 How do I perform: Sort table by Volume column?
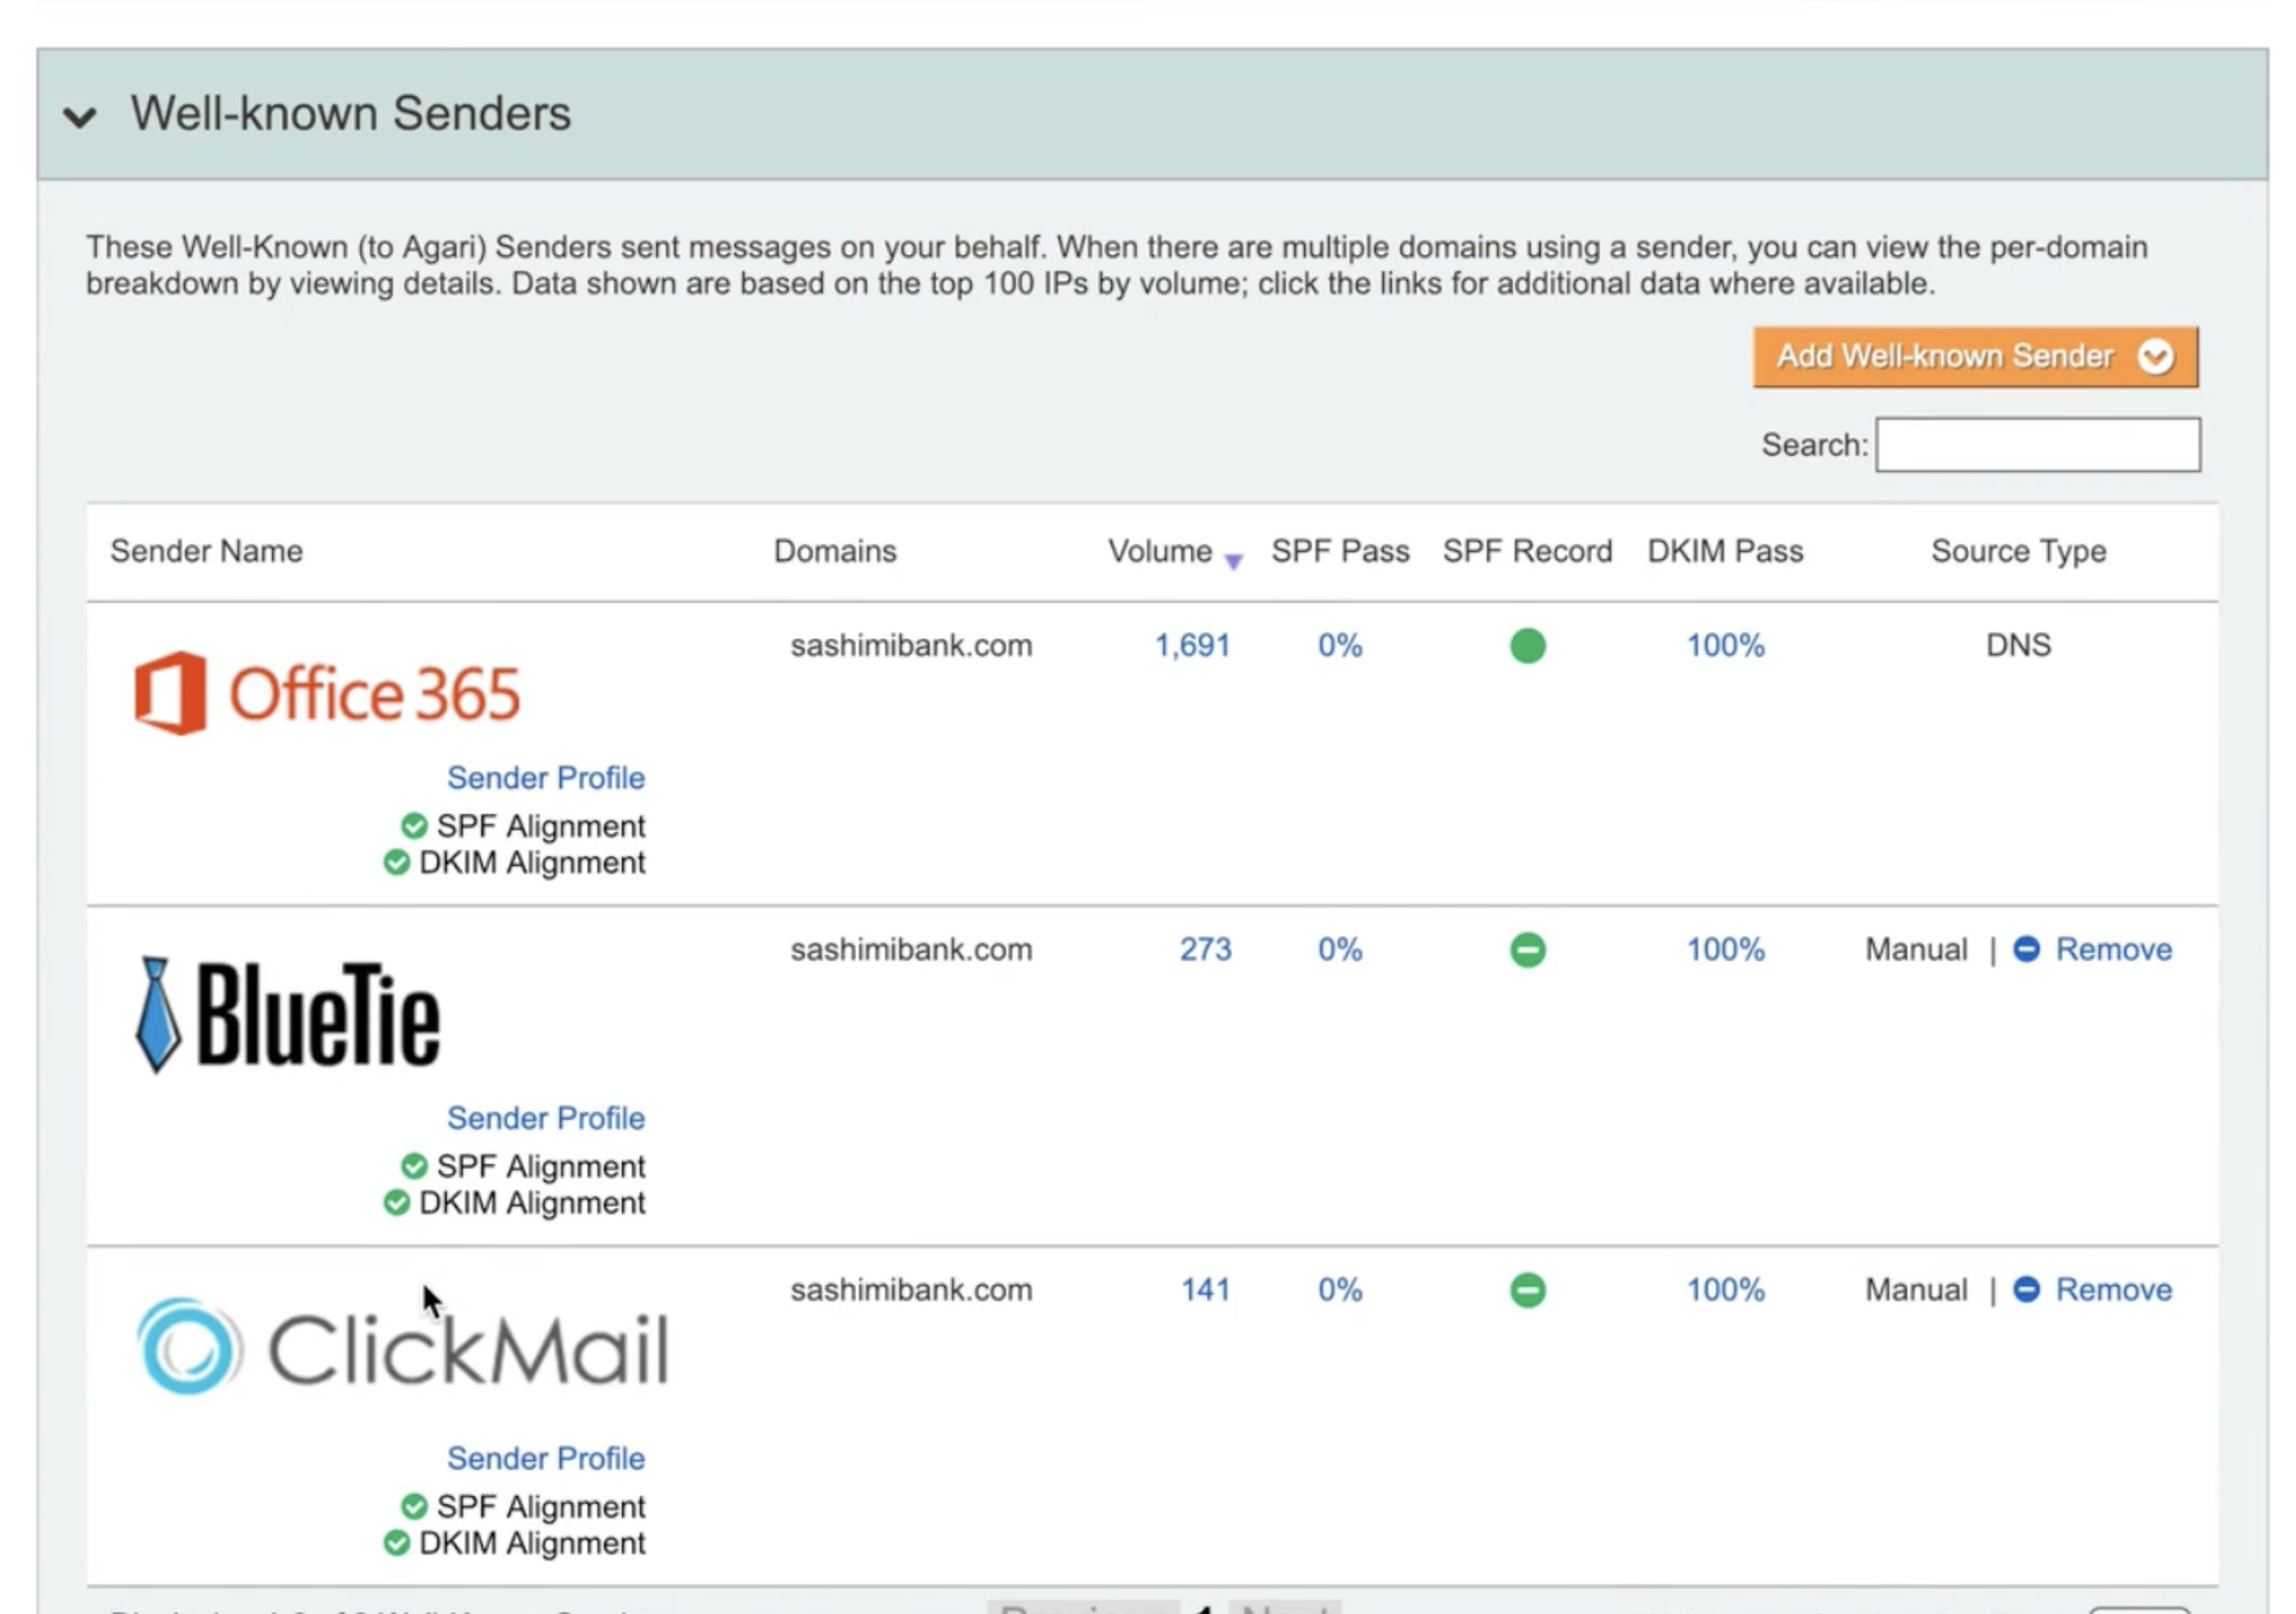(1160, 551)
